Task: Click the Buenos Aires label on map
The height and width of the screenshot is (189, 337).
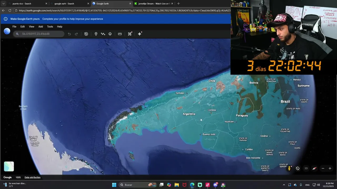Action: click(209, 134)
